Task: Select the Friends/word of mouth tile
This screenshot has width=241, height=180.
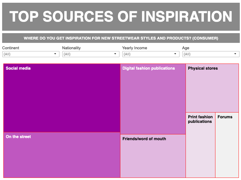Action: click(x=153, y=156)
